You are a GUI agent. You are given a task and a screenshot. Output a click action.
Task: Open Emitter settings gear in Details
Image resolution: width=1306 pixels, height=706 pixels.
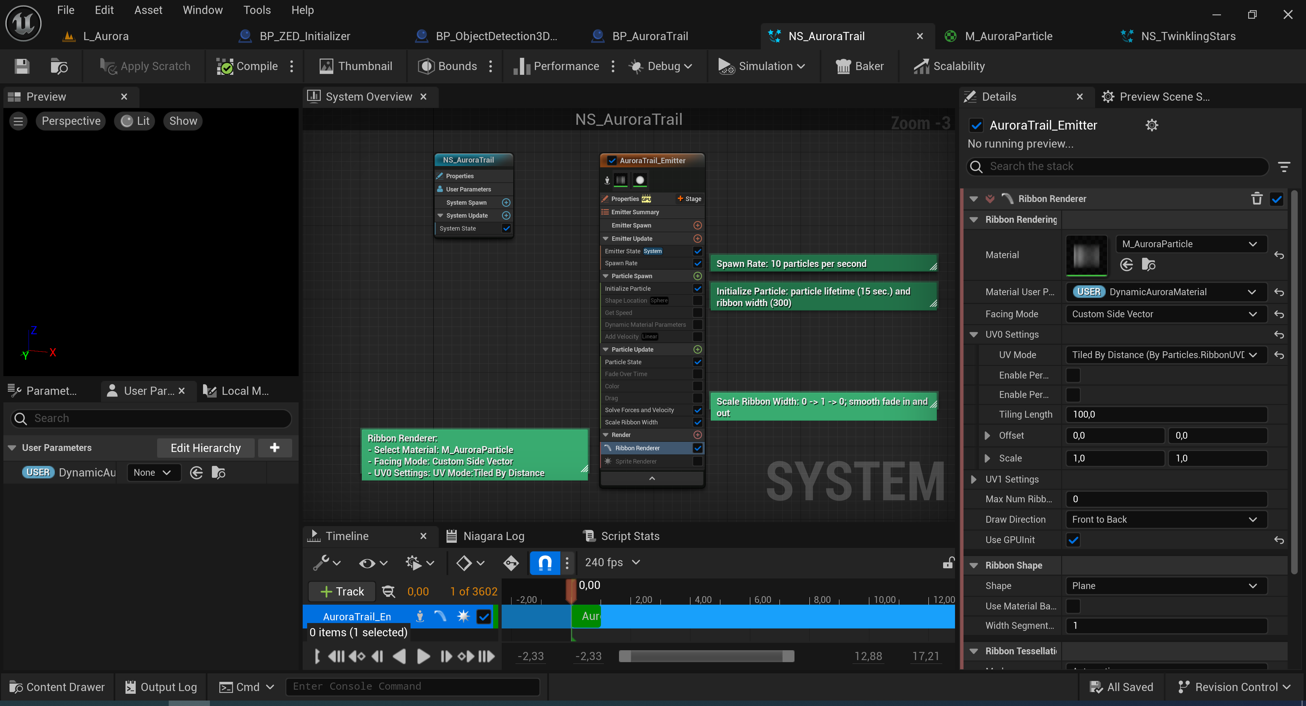click(1152, 125)
